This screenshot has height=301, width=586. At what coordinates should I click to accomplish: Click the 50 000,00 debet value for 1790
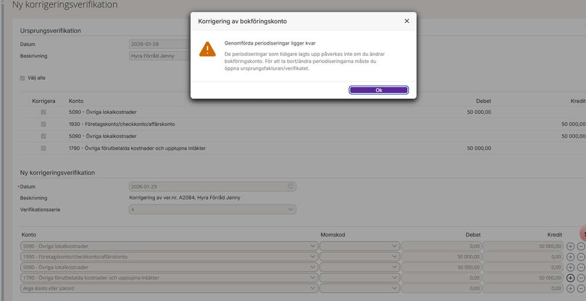(479, 148)
